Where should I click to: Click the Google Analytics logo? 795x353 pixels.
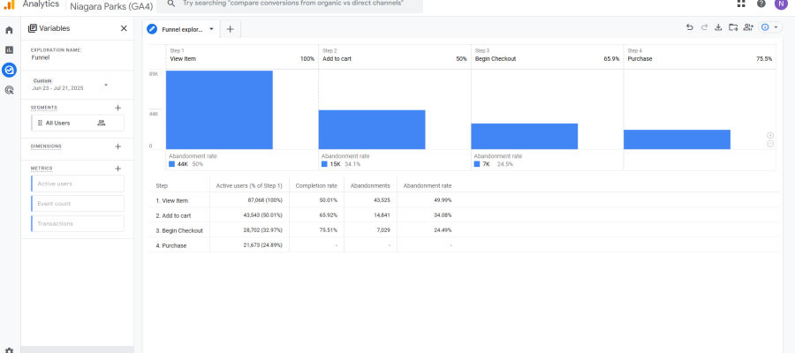9,4
